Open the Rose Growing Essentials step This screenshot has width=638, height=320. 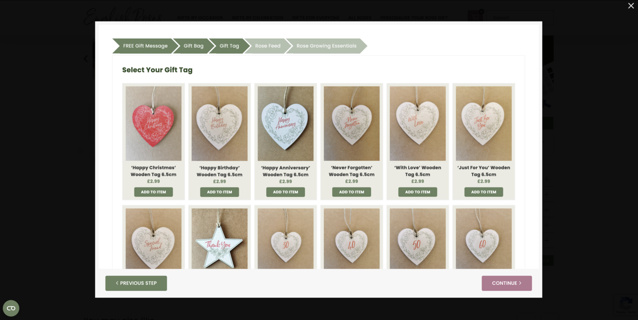coord(326,46)
